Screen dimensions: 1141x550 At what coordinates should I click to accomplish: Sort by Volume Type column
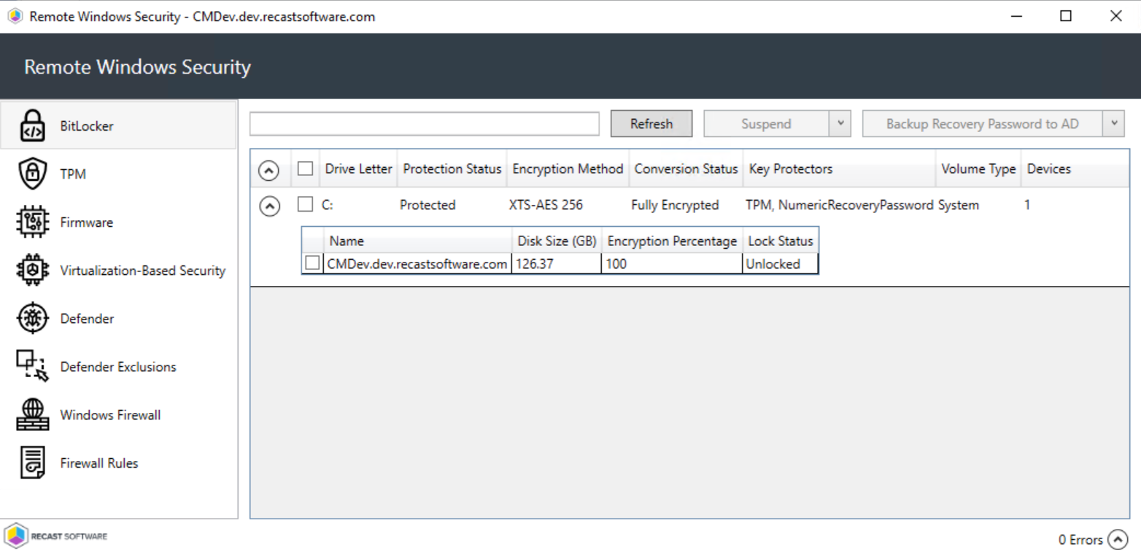(978, 169)
